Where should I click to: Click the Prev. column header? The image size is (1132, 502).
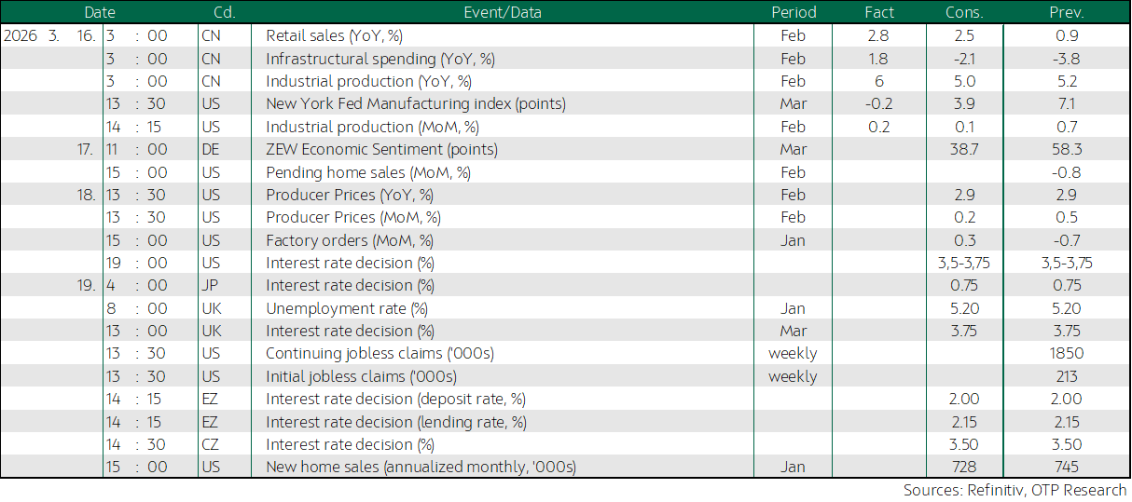[x=1066, y=13]
